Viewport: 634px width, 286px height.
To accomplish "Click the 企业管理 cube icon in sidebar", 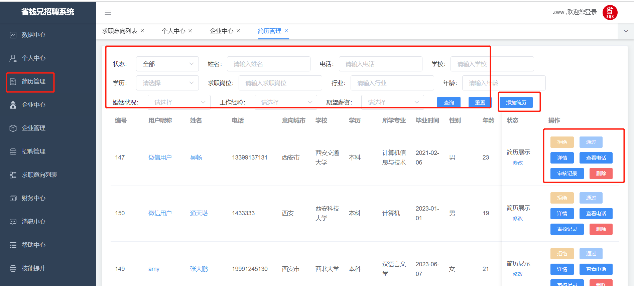I will coord(13,128).
